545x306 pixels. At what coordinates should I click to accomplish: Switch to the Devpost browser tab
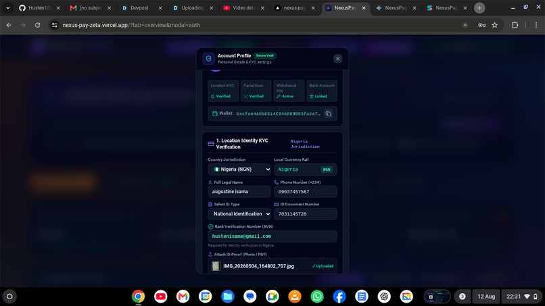click(x=139, y=8)
